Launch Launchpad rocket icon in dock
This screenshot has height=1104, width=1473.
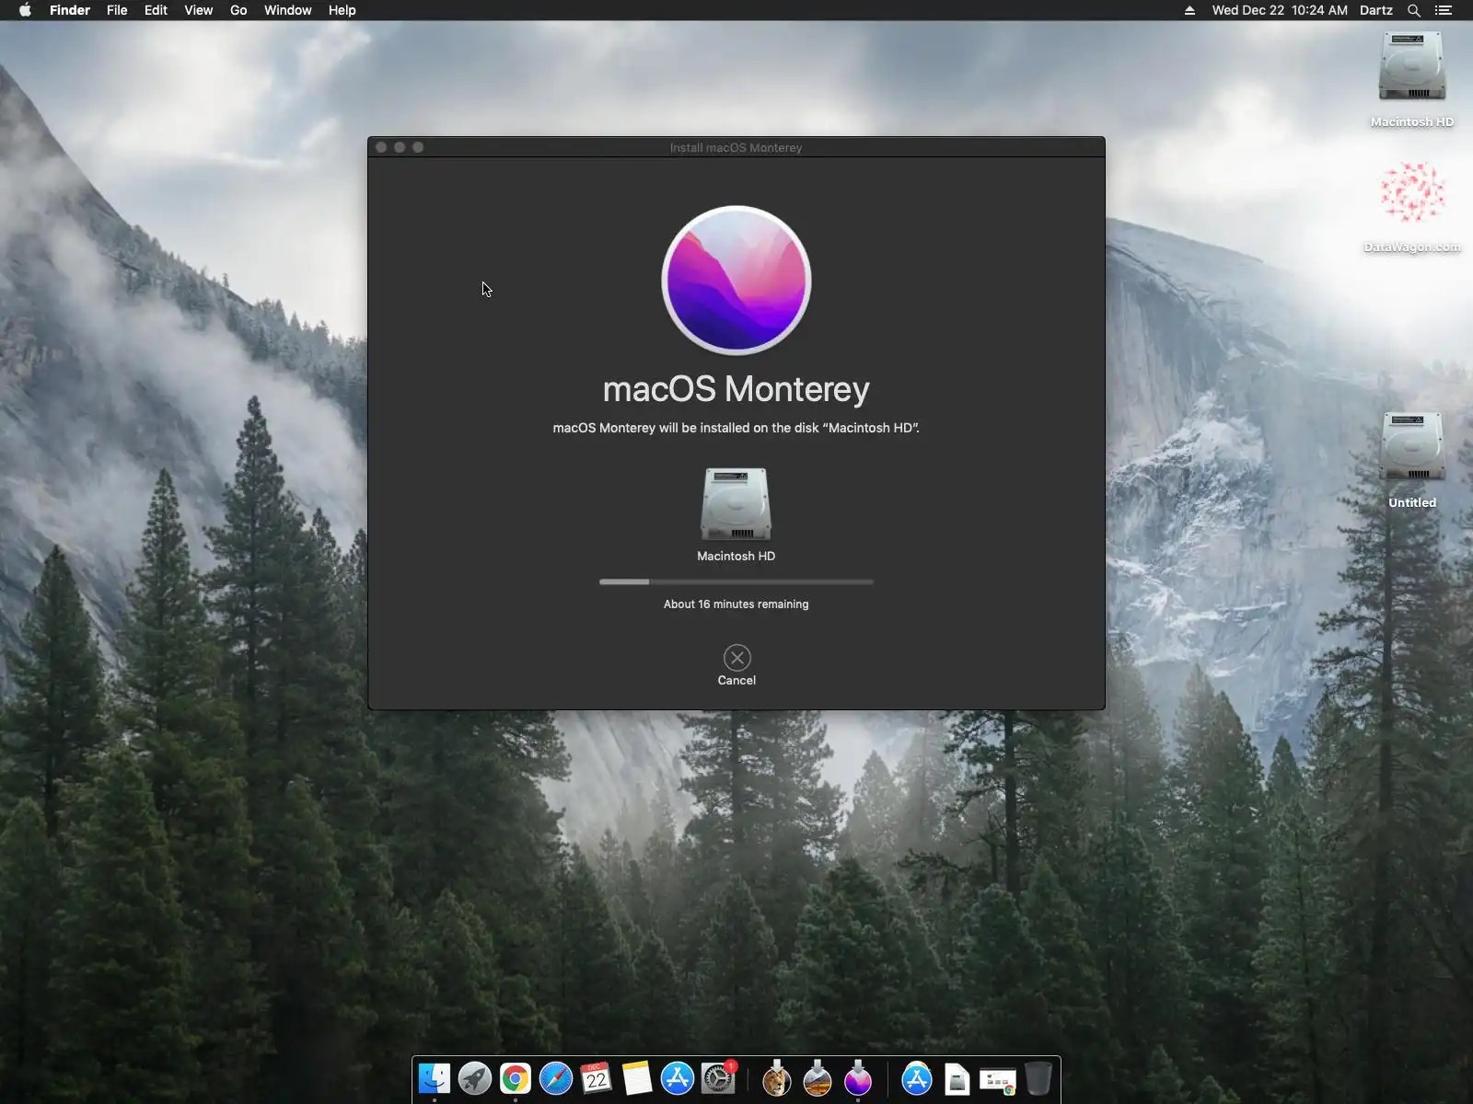[475, 1078]
